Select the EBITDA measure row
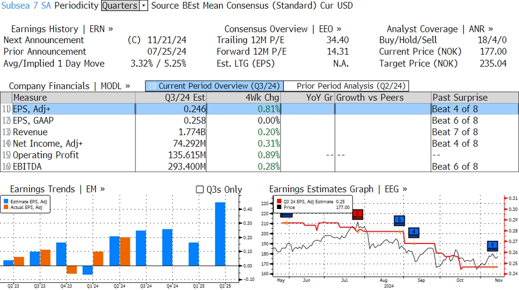Screen dimensions: 519x290 [259, 167]
